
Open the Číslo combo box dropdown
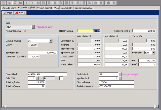[x=33, y=27]
